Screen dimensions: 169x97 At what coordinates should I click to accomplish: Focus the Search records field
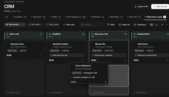click(x=92, y=25)
